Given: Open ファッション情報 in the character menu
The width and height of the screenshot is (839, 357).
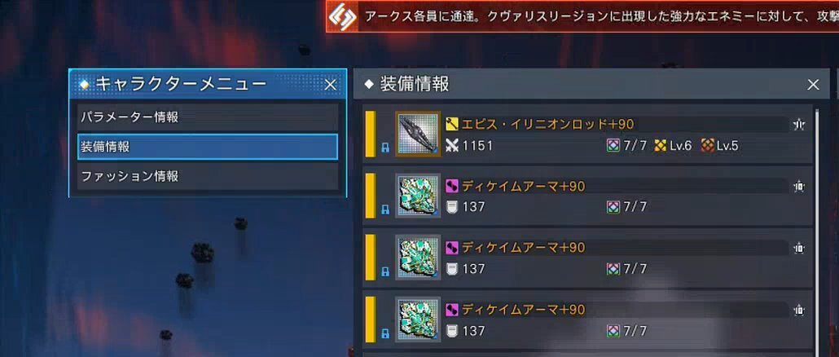Looking at the screenshot, I should pos(208,176).
